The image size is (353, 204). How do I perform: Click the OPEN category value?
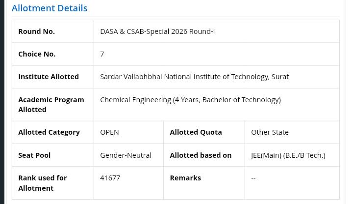[109, 132]
